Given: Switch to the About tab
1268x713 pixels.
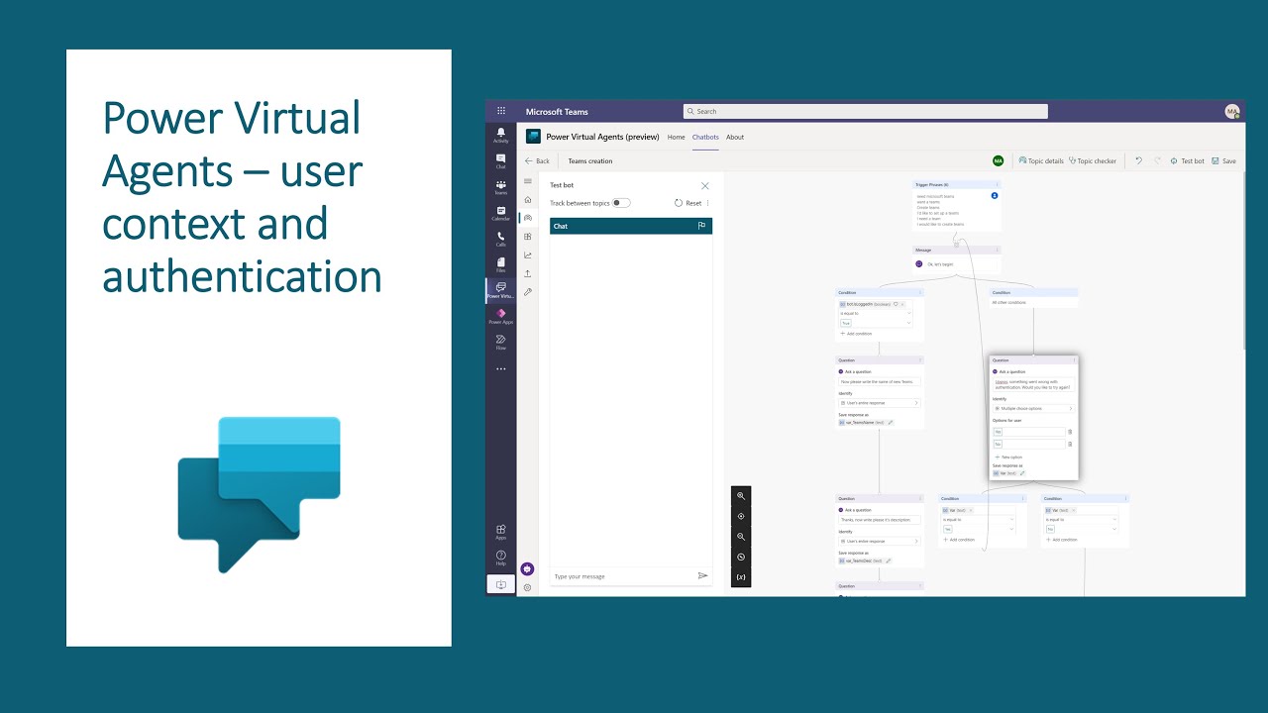Looking at the screenshot, I should 735,137.
